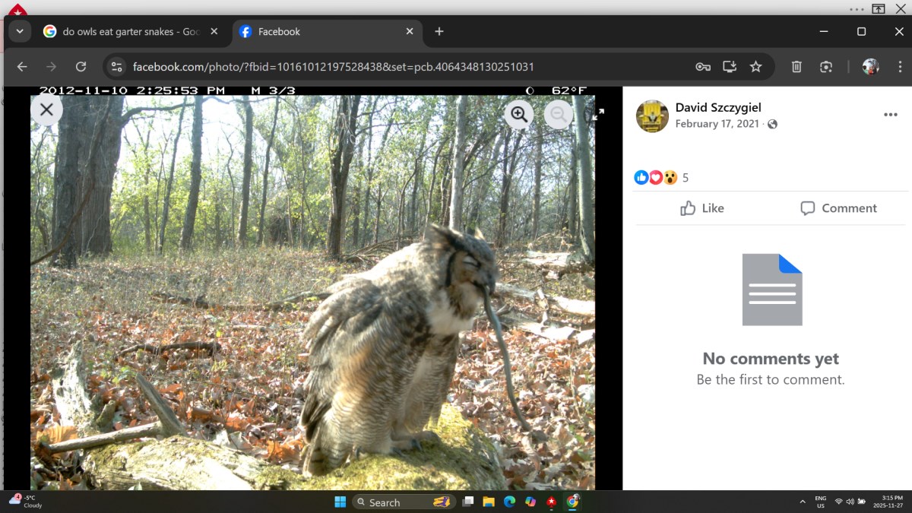Close the photo viewer with X button
Screen dimensions: 912x513
point(46,109)
